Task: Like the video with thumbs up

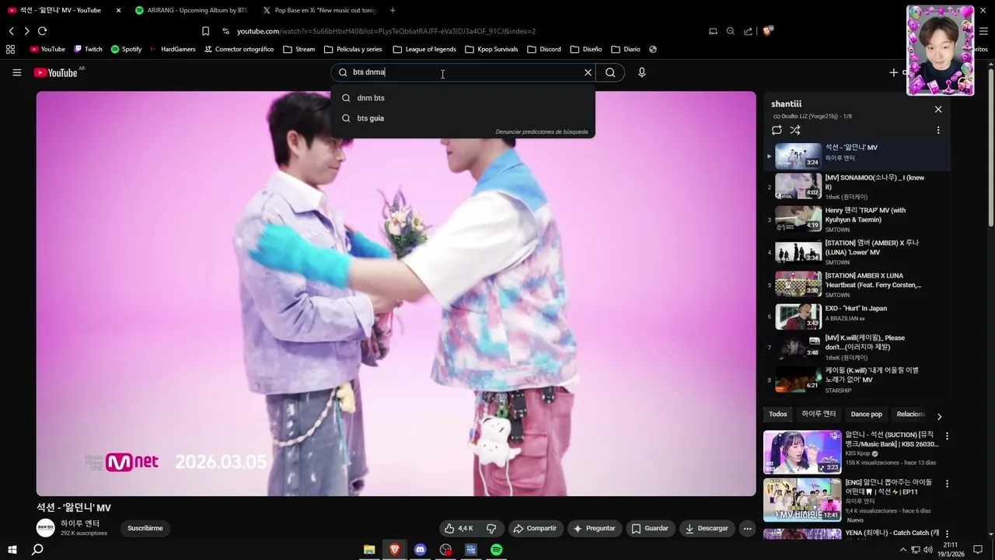Action: click(x=458, y=528)
